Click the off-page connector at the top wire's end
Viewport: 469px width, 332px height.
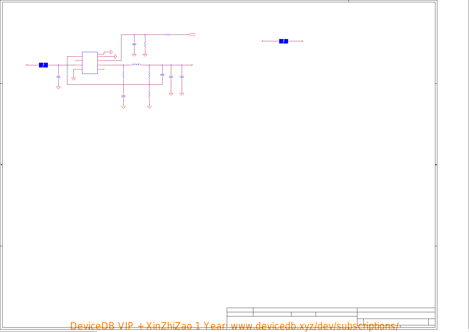pyautogui.click(x=192, y=35)
